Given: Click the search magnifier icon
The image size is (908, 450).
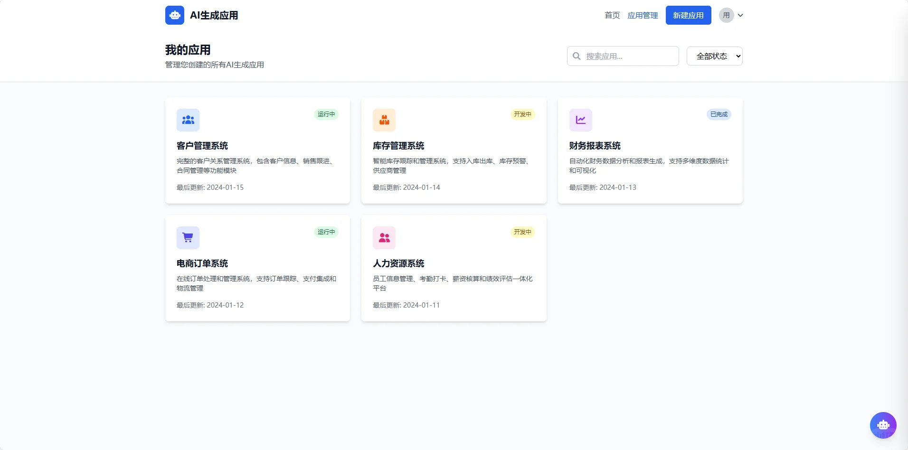Looking at the screenshot, I should coord(577,56).
